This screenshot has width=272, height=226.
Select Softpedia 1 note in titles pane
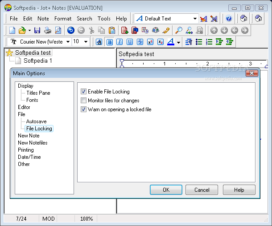pos(37,61)
